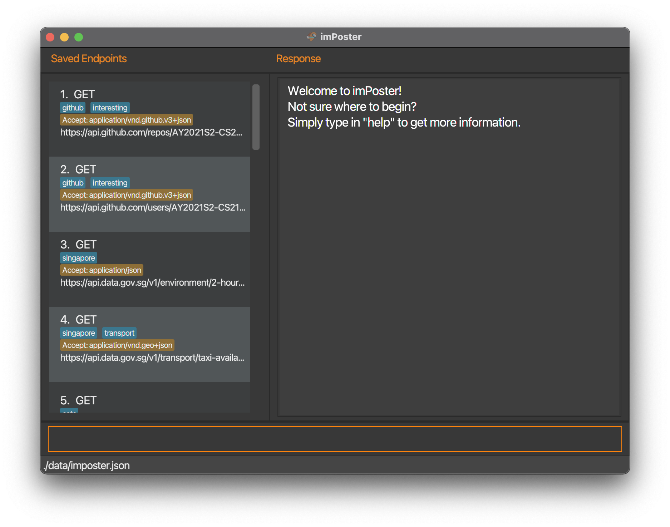Viewport: 670px width, 527px height.
Task: Focus the command input box
Action: [x=335, y=439]
